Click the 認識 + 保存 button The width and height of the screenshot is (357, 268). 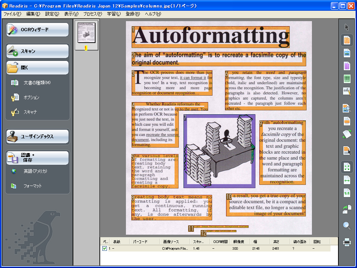pyautogui.click(x=38, y=158)
